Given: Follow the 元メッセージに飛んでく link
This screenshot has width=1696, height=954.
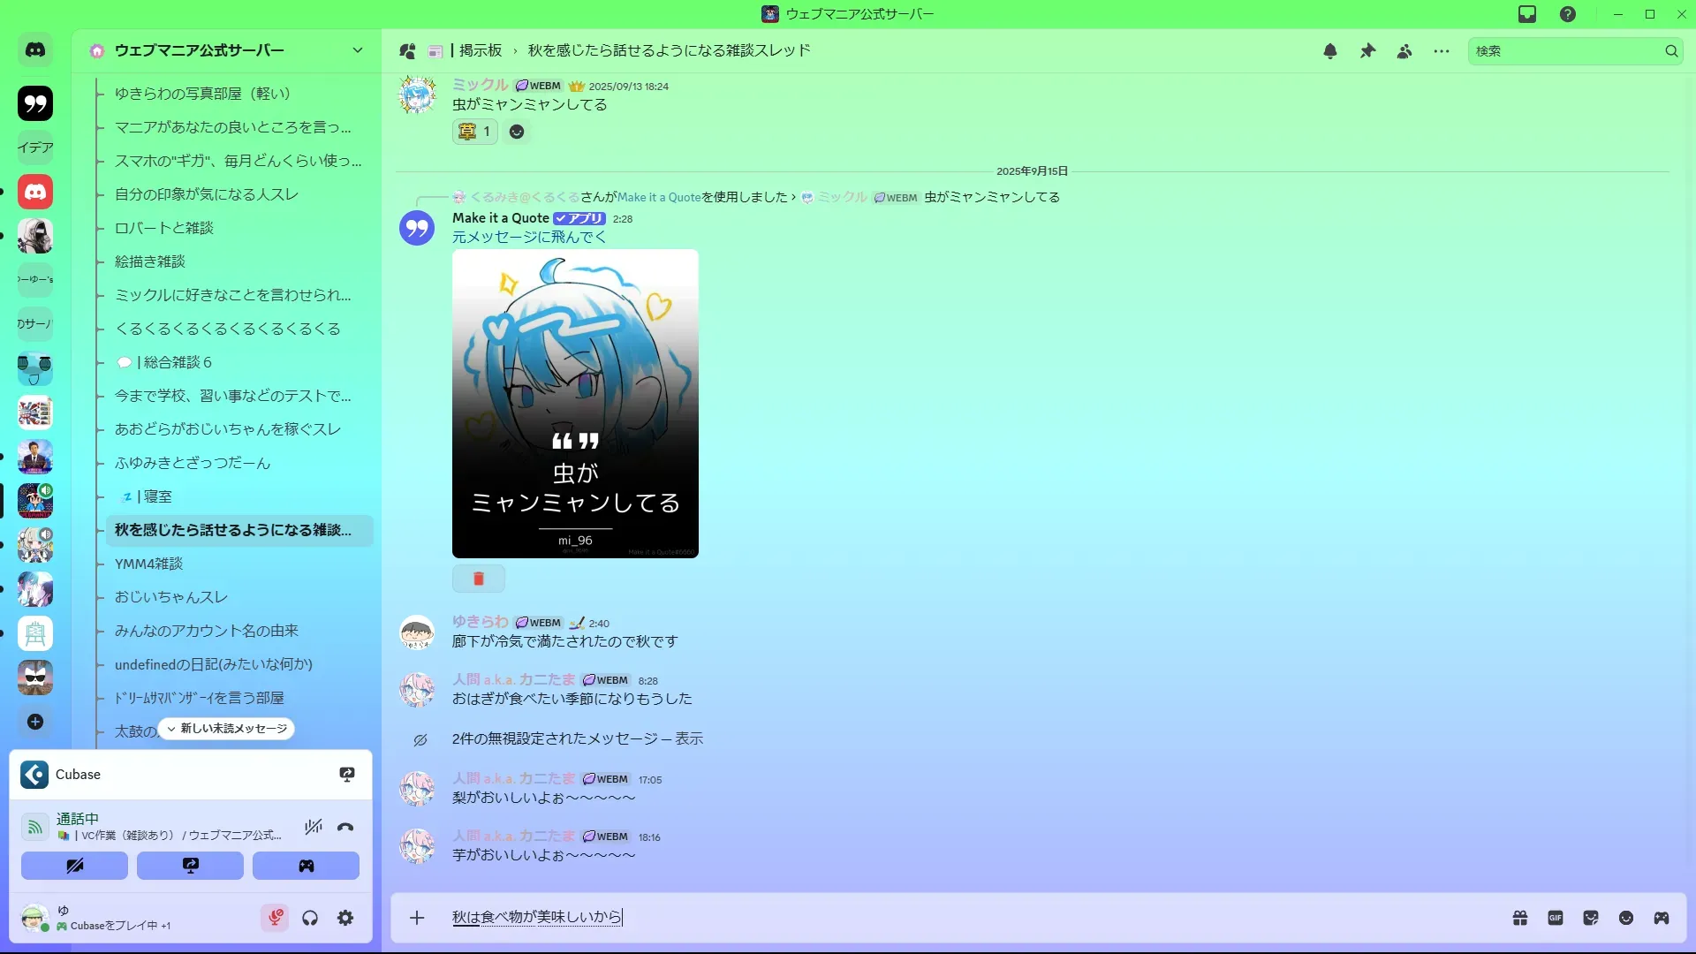Looking at the screenshot, I should pyautogui.click(x=529, y=237).
